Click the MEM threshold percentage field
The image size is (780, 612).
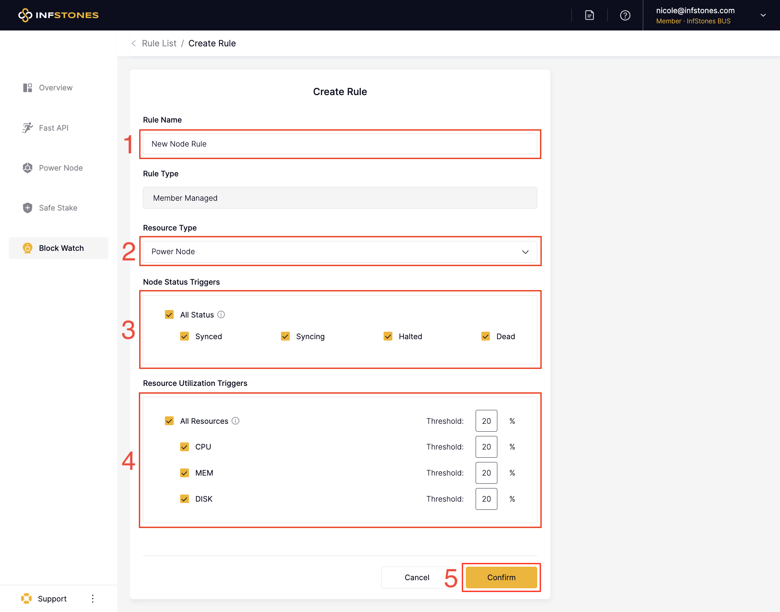click(486, 473)
